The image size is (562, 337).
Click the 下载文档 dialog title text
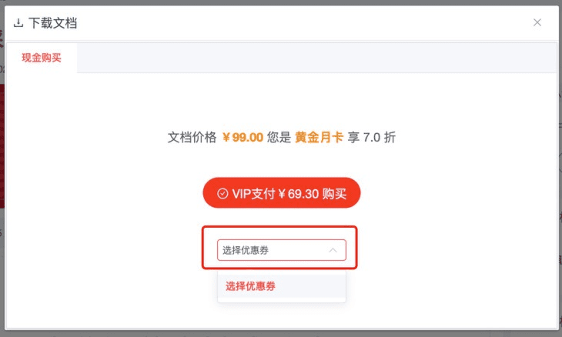53,23
